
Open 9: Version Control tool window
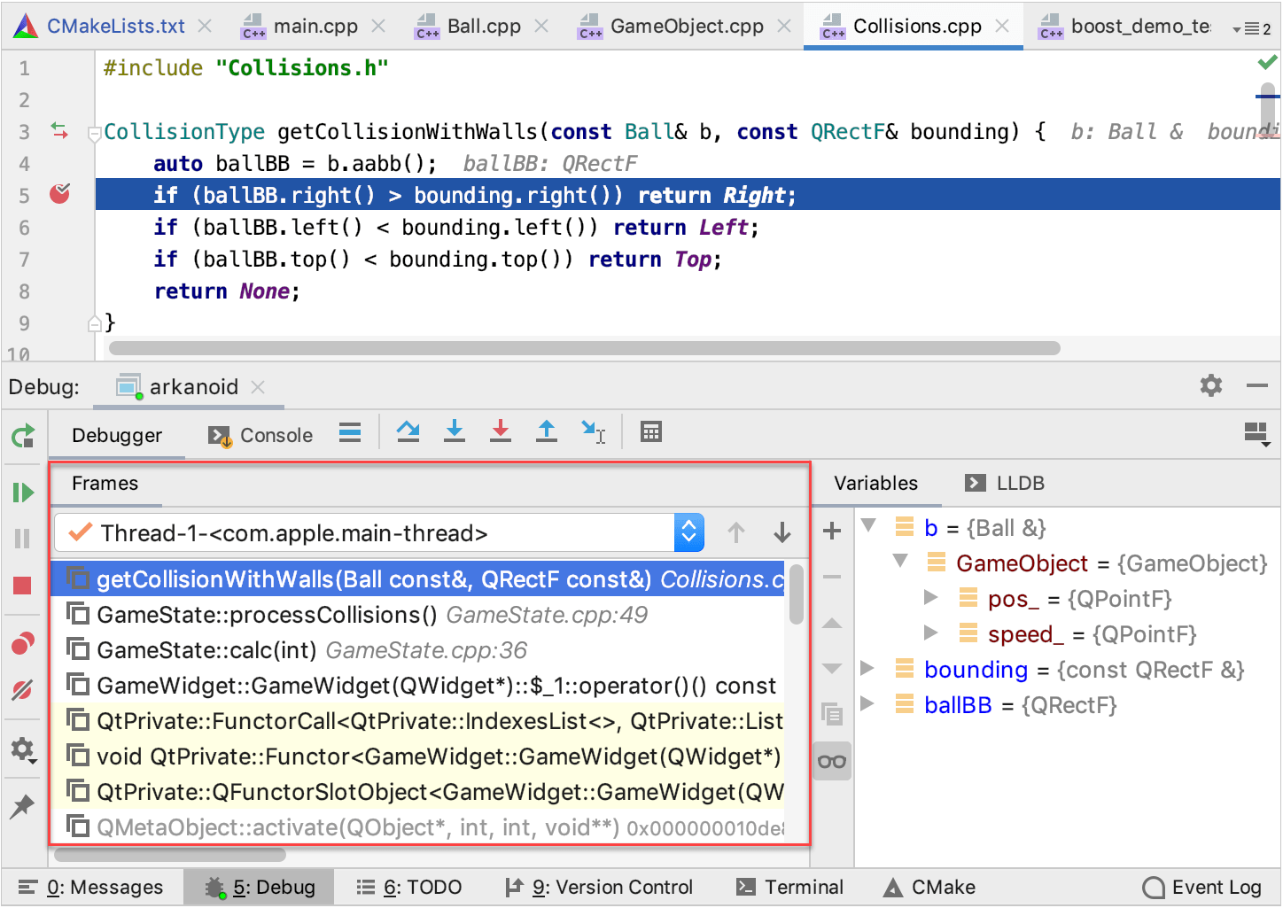[x=599, y=887]
